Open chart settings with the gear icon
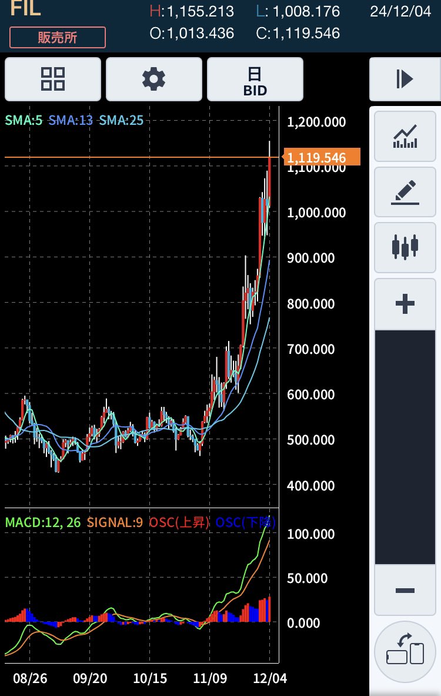The image size is (441, 696). (x=154, y=79)
